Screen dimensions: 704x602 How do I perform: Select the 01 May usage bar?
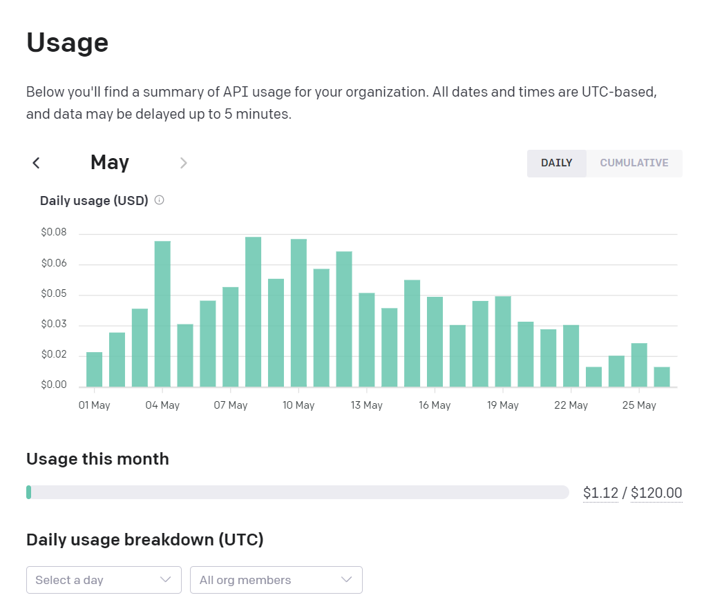94,370
